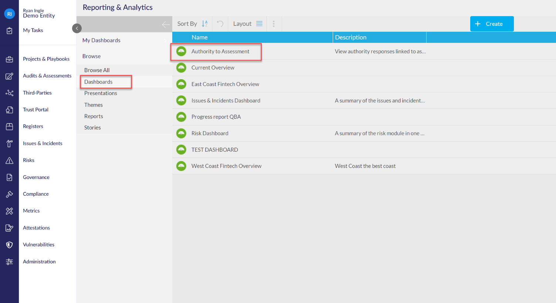Open the three-dot more options menu
The width and height of the screenshot is (556, 303).
274,24
